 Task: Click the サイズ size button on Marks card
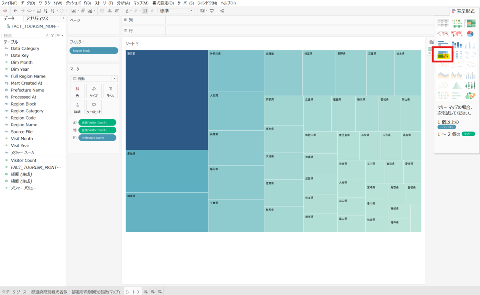pos(94,91)
